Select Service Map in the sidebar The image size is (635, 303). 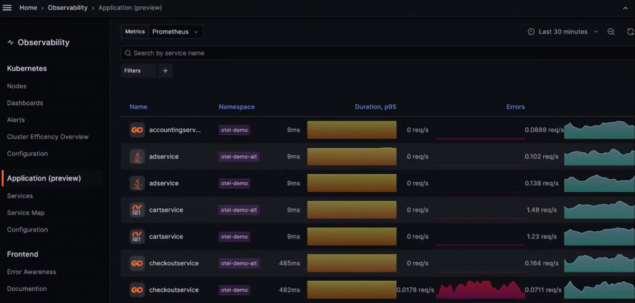(25, 213)
